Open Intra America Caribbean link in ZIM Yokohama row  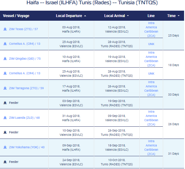tap(151, 148)
